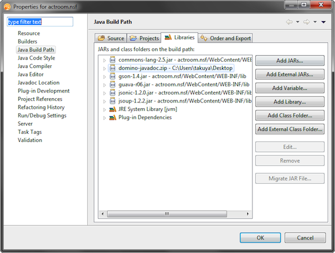Viewport: 335px width, 253px height.
Task: Confirm with the OK button
Action: (260, 237)
